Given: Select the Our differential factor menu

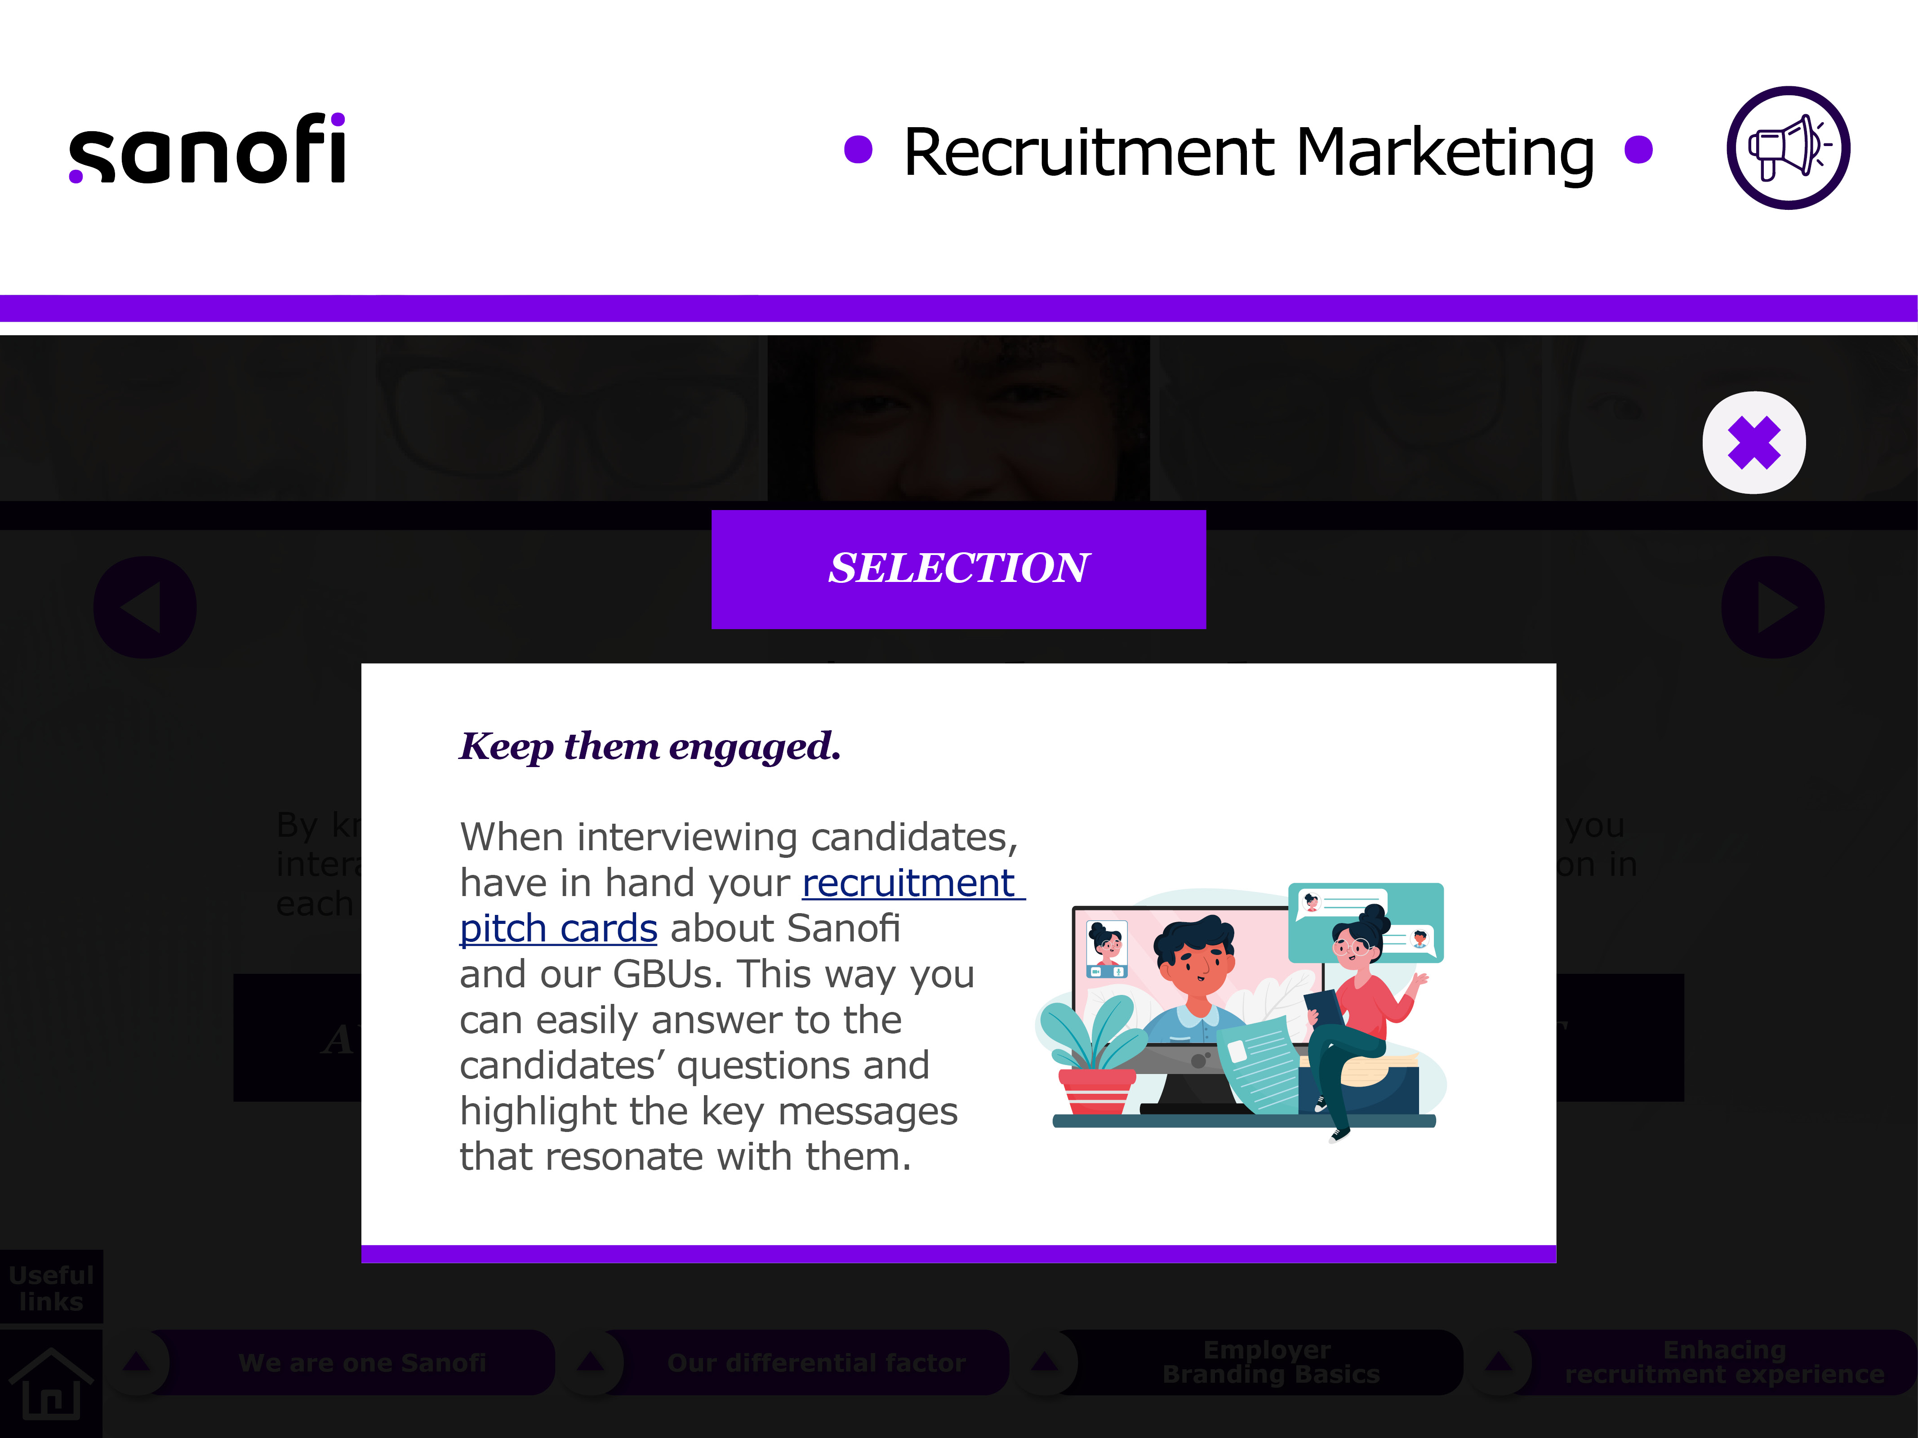Looking at the screenshot, I should click(x=815, y=1363).
